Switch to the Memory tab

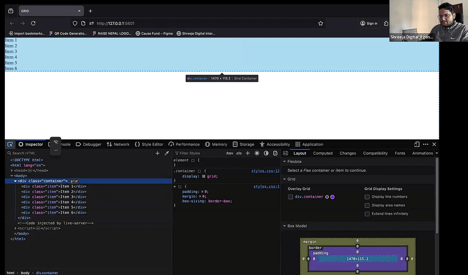[x=216, y=144]
